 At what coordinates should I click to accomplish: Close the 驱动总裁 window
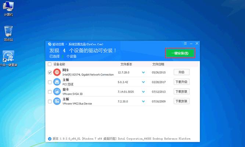click(x=197, y=43)
